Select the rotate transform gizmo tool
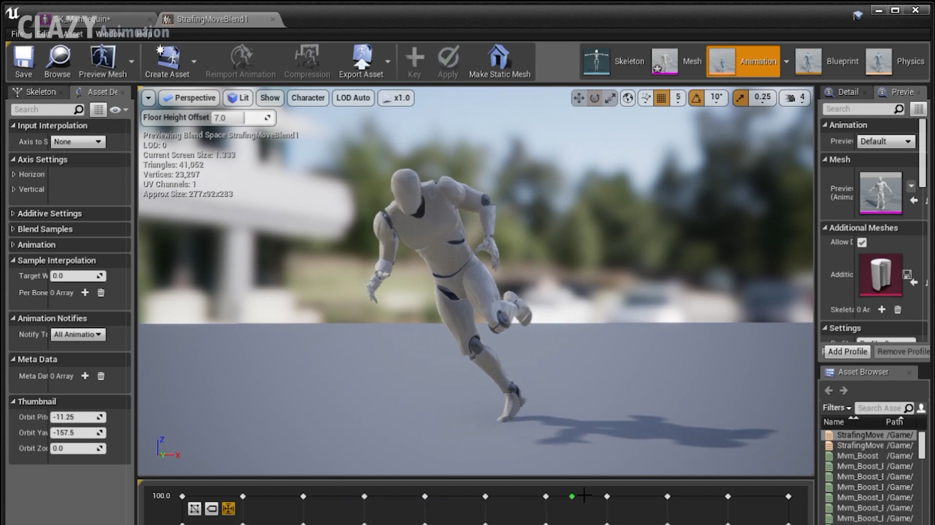935x525 pixels. click(x=595, y=98)
